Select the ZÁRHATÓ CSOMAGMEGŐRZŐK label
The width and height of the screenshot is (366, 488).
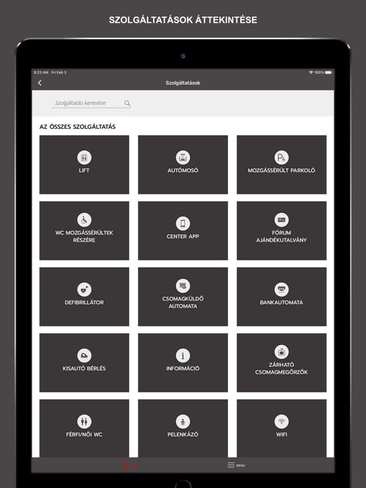281,368
